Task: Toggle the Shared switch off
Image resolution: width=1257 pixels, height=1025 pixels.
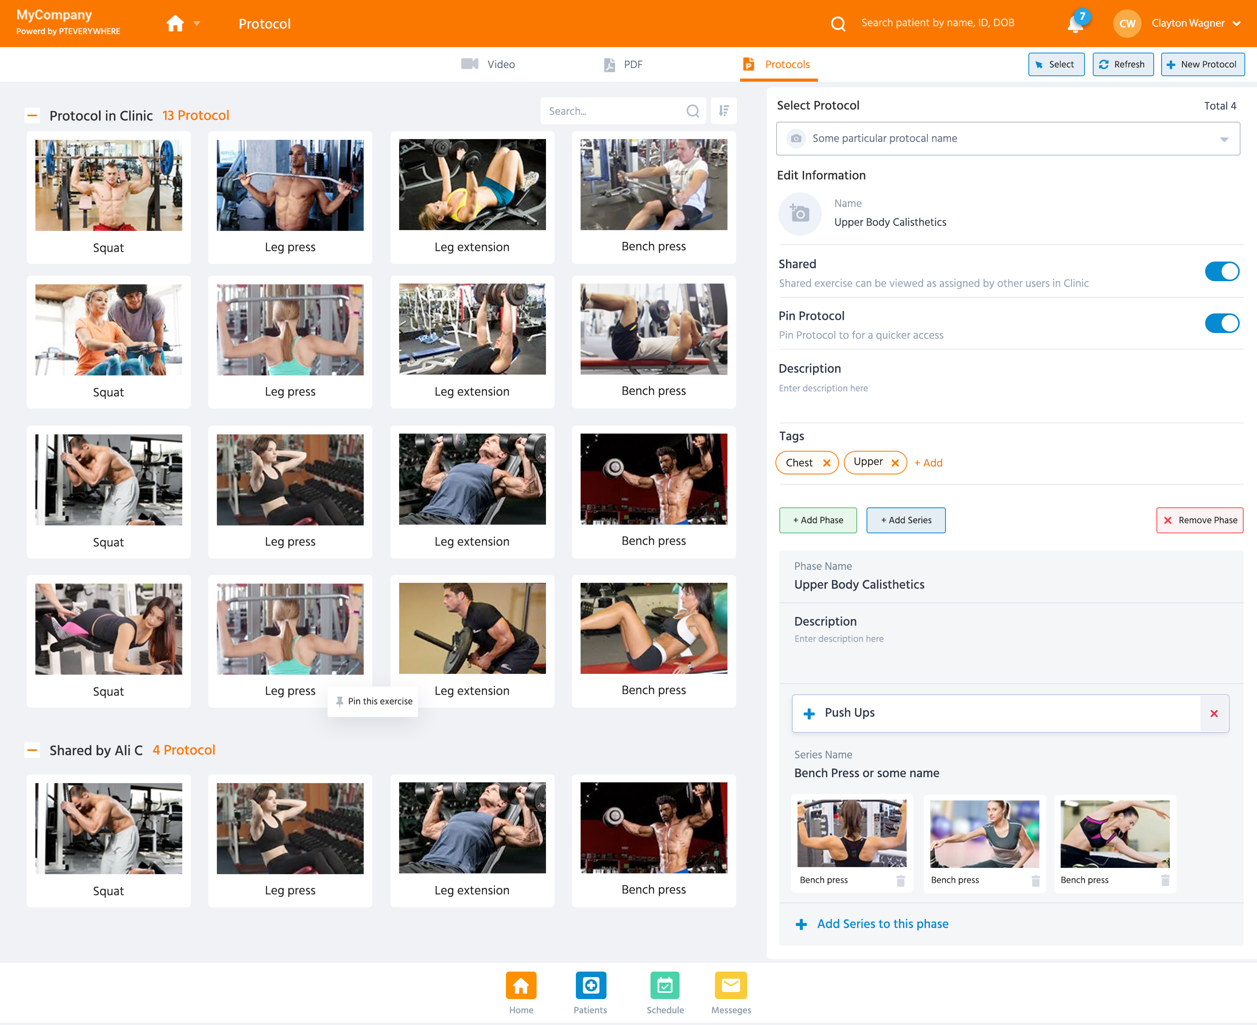Action: pyautogui.click(x=1221, y=272)
